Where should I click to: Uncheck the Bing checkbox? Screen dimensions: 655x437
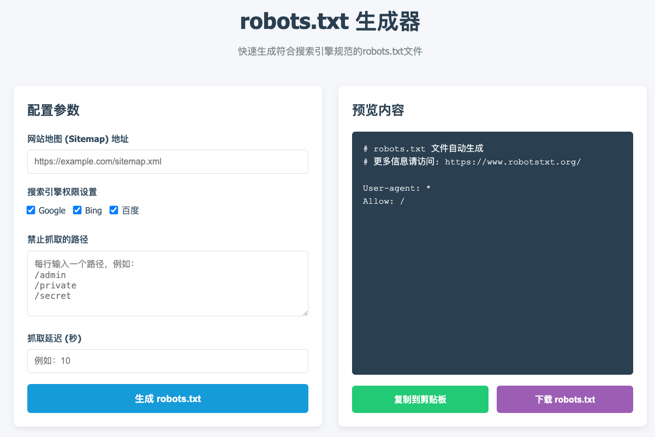[78, 210]
